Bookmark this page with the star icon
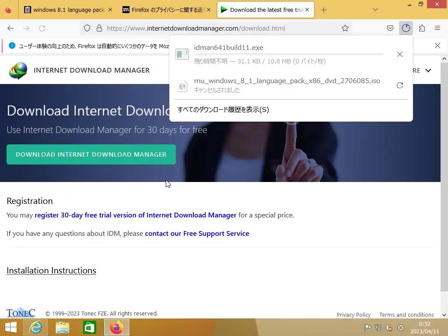This screenshot has width=448, height=336. [x=345, y=28]
